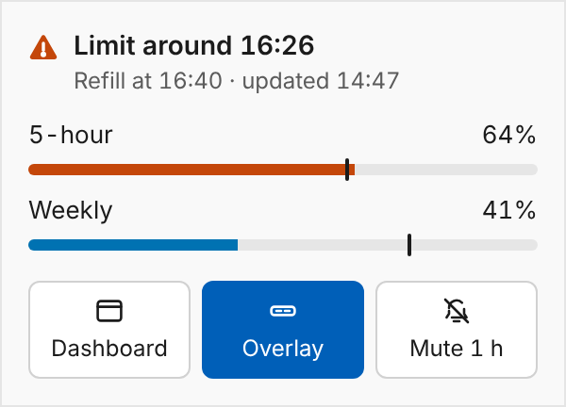Click the Overlay pill icon
566x407 pixels.
pyautogui.click(x=283, y=311)
